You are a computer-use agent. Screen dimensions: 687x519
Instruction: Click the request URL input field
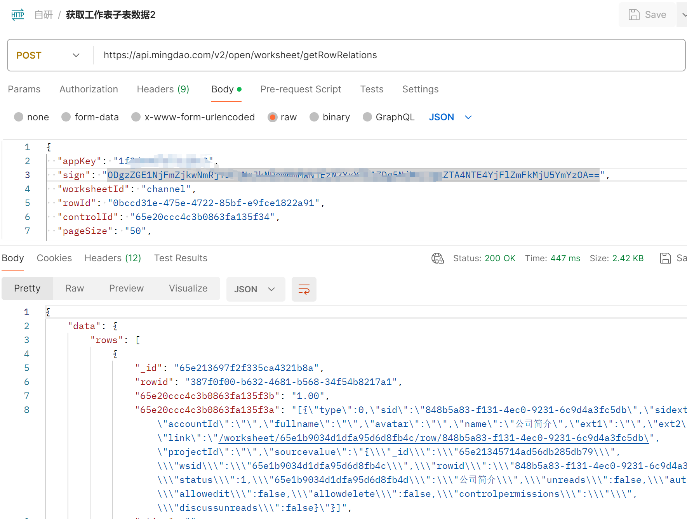coord(388,55)
